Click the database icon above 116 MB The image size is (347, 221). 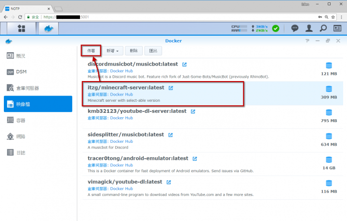(x=329, y=183)
